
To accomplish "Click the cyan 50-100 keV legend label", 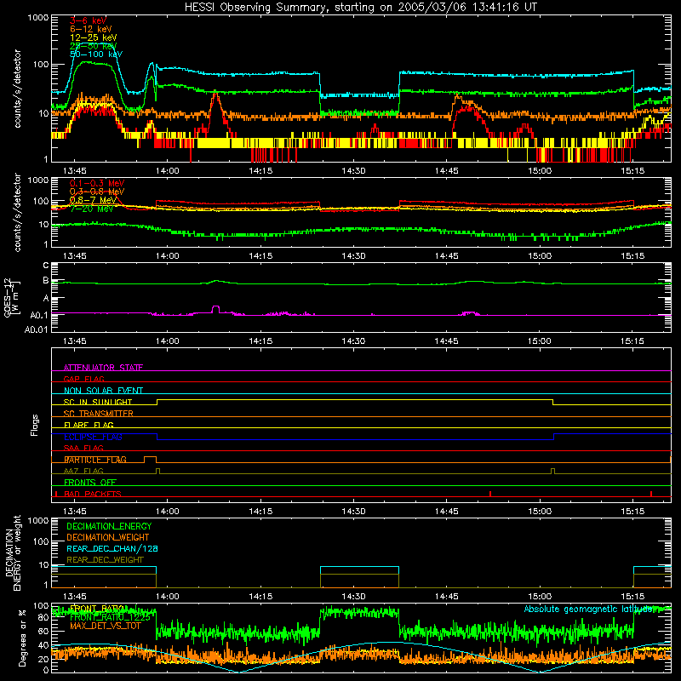I will (96, 54).
